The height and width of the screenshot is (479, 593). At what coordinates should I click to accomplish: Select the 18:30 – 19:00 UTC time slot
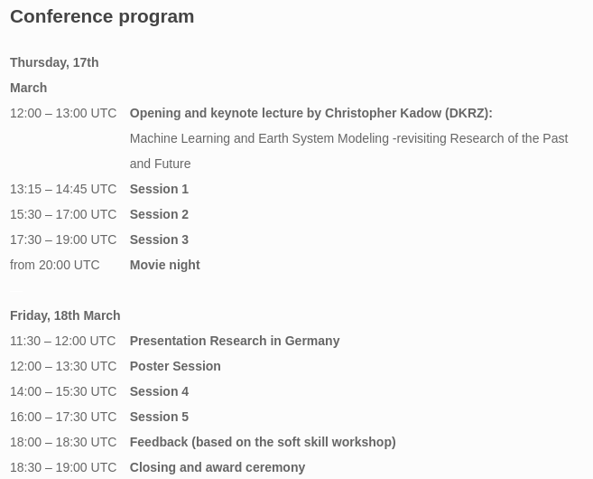(x=62, y=467)
